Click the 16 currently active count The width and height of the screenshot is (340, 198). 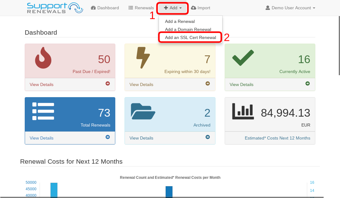tap(304, 59)
